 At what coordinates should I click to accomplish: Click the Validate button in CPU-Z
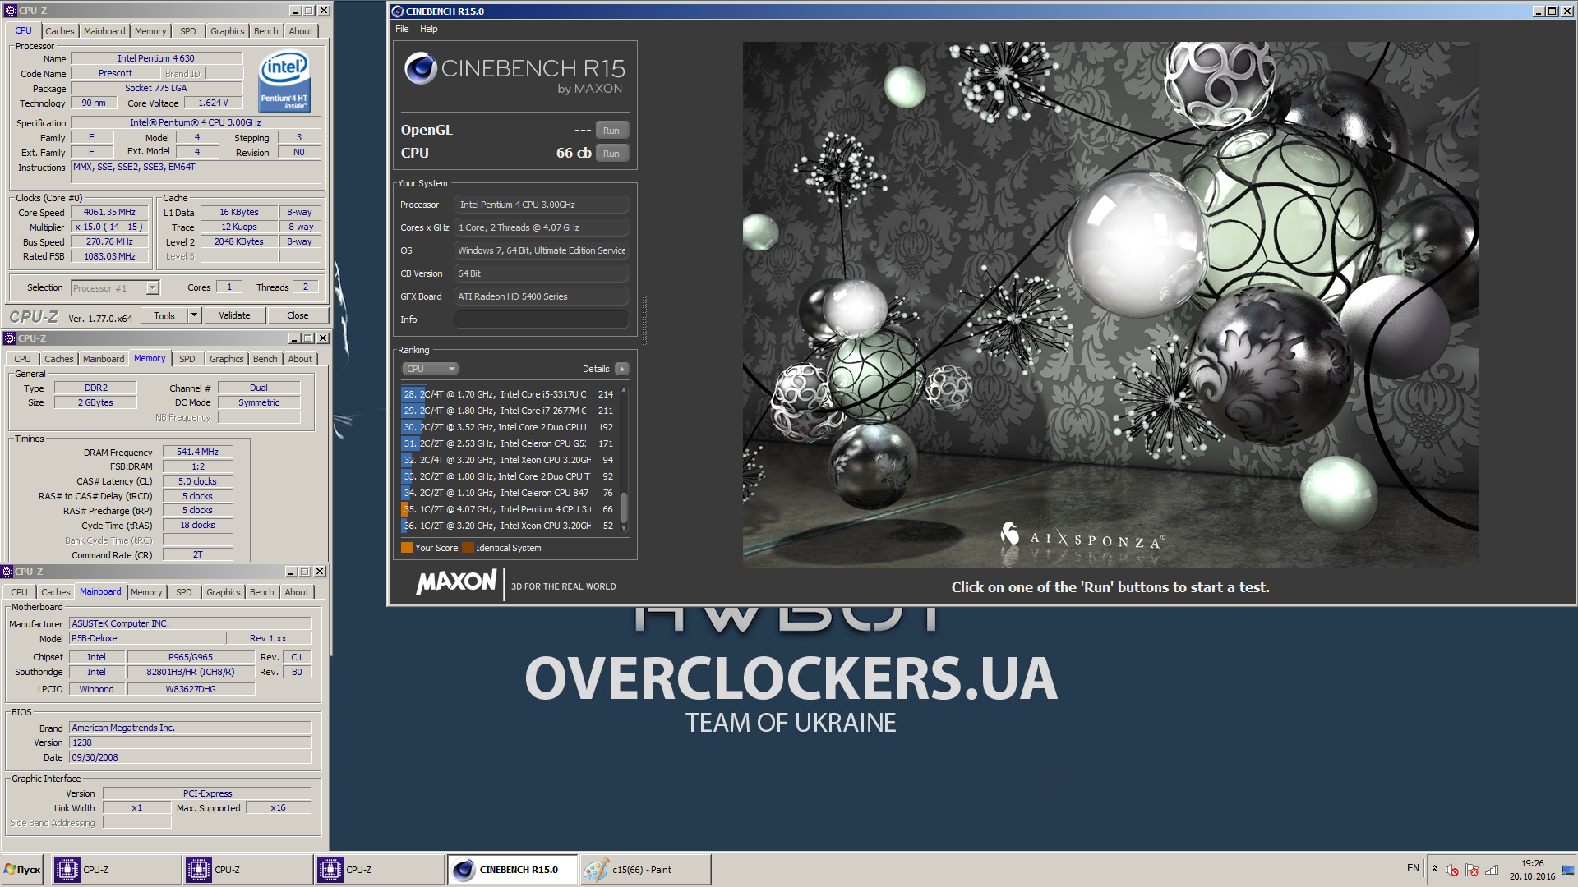234,315
